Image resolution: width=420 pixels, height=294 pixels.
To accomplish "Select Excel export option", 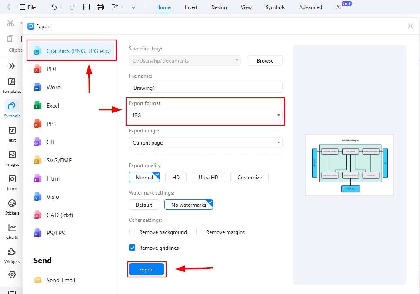I will coord(52,105).
